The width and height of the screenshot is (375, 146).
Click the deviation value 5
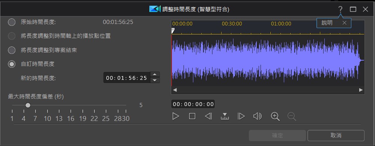[141, 105]
